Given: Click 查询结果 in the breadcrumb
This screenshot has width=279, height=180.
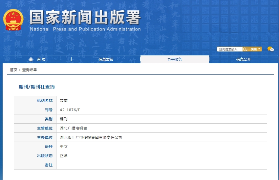Looking at the screenshot, I should (30, 70).
